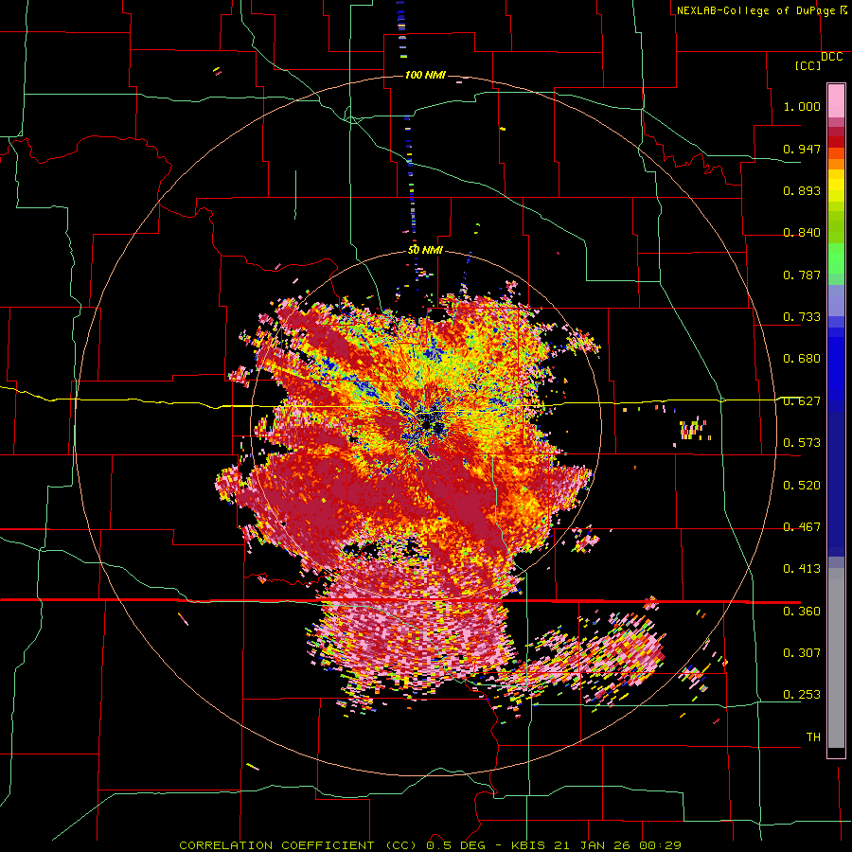Click the 0.627 color scale value
852x852 pixels.
tap(802, 401)
